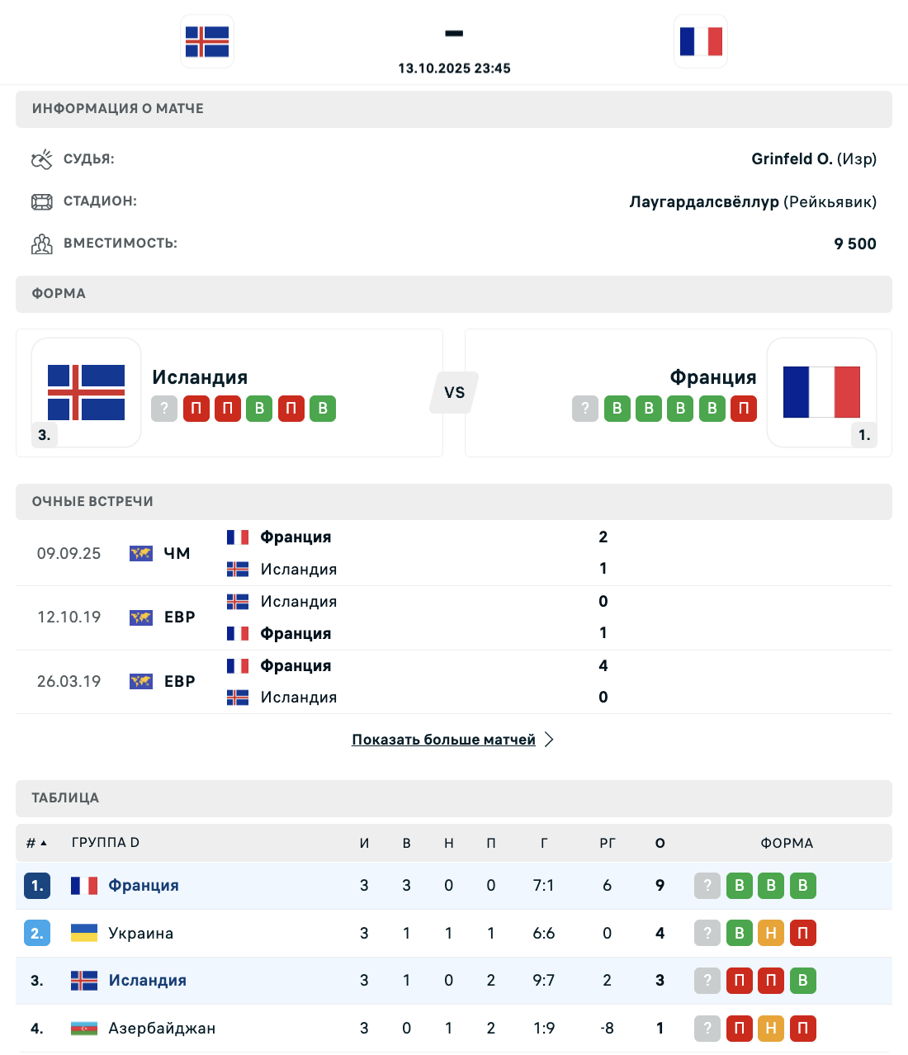908x1055 pixels.
Task: Sort table by О points column
Action: [x=660, y=843]
